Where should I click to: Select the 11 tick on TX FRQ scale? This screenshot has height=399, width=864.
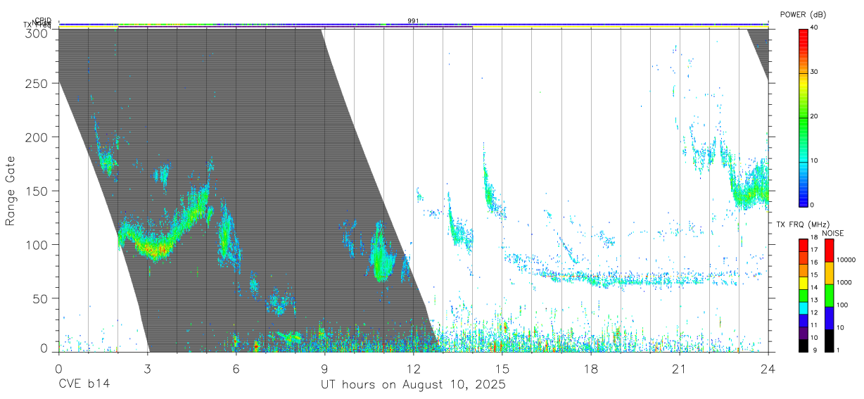(814, 326)
